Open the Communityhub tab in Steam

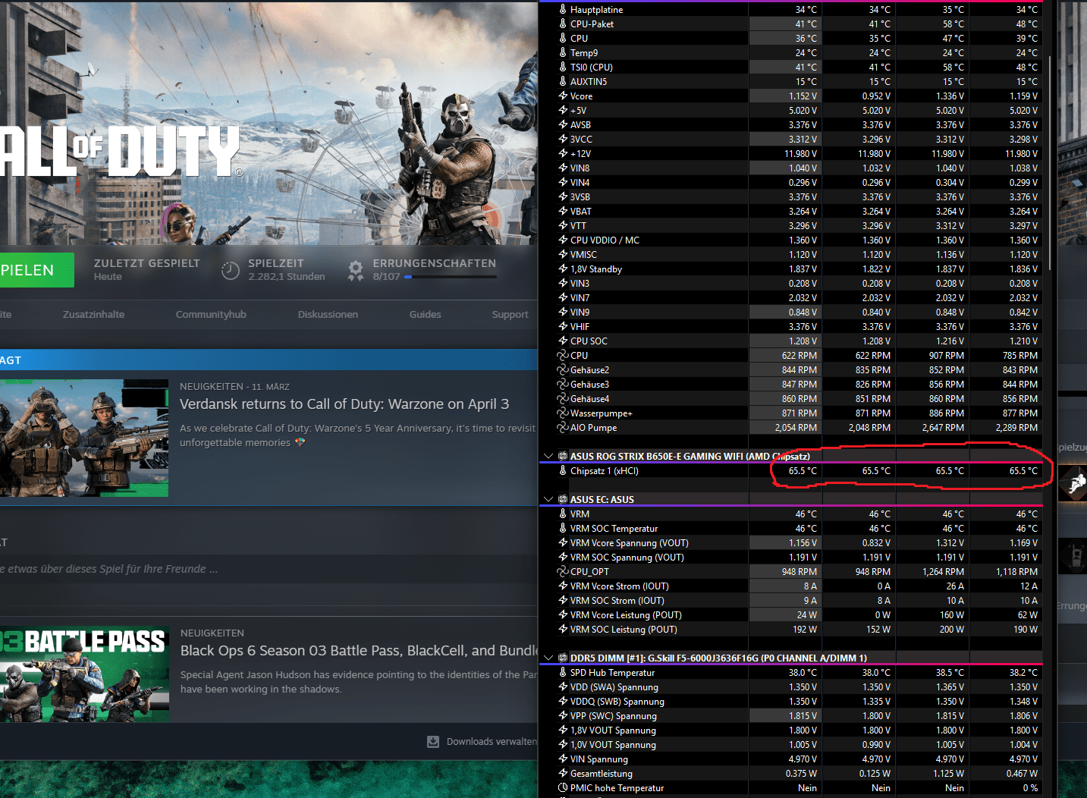211,315
